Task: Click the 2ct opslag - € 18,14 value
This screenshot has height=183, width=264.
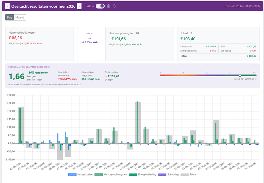Action: coord(252,51)
